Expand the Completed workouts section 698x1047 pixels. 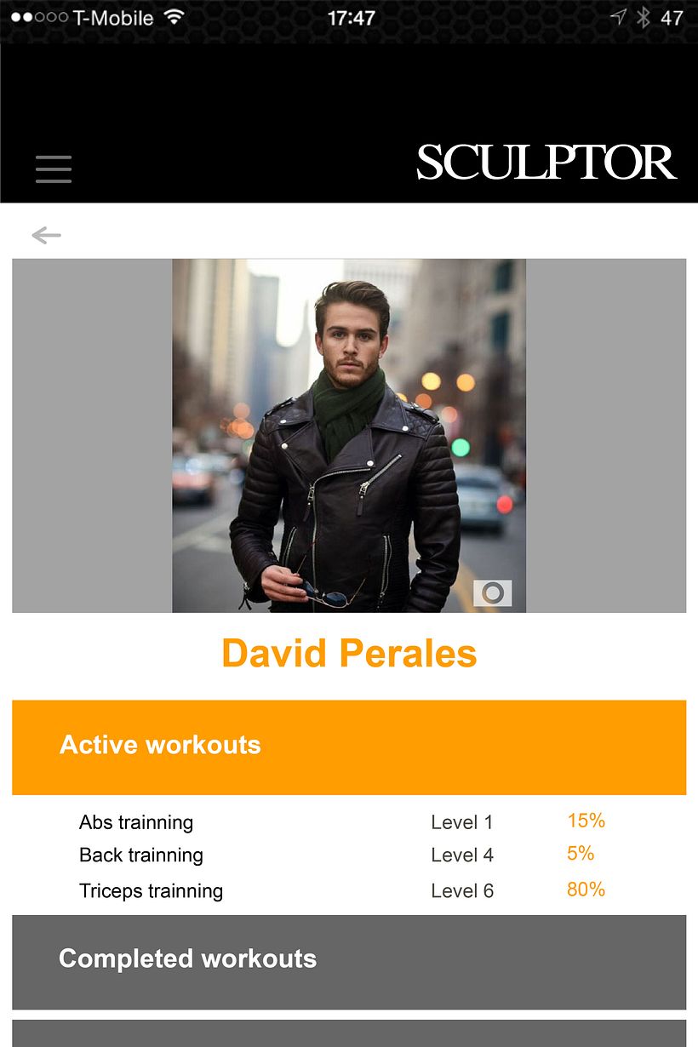pyautogui.click(x=349, y=961)
